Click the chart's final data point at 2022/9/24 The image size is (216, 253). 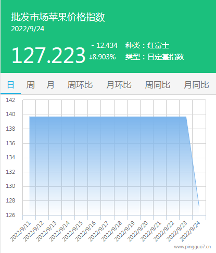coord(199,206)
